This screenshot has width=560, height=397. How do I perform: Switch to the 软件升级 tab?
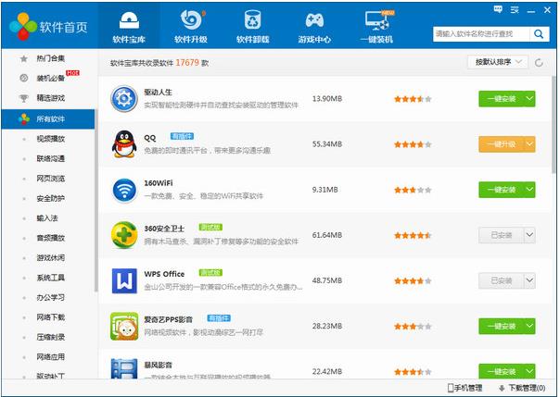pos(191,27)
